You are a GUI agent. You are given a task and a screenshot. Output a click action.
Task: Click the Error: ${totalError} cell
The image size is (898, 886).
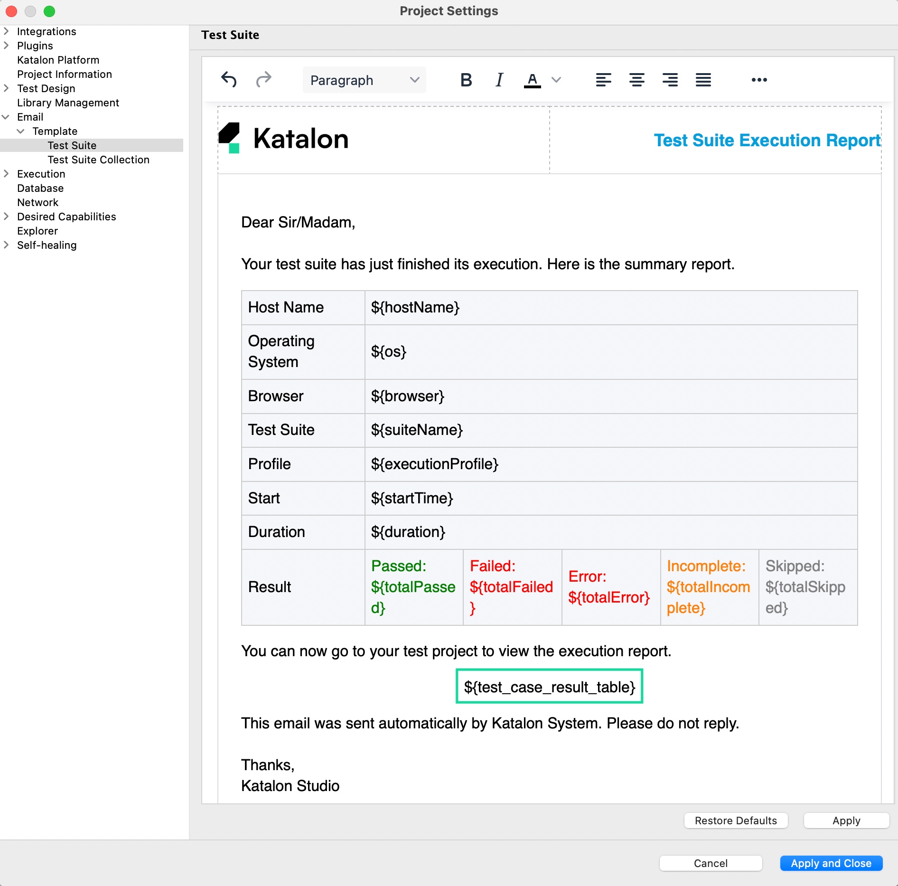[611, 587]
